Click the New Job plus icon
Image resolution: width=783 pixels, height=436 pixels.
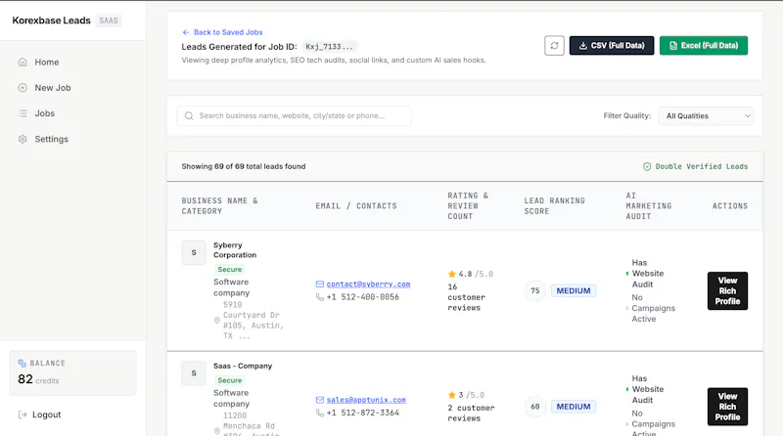(23, 88)
